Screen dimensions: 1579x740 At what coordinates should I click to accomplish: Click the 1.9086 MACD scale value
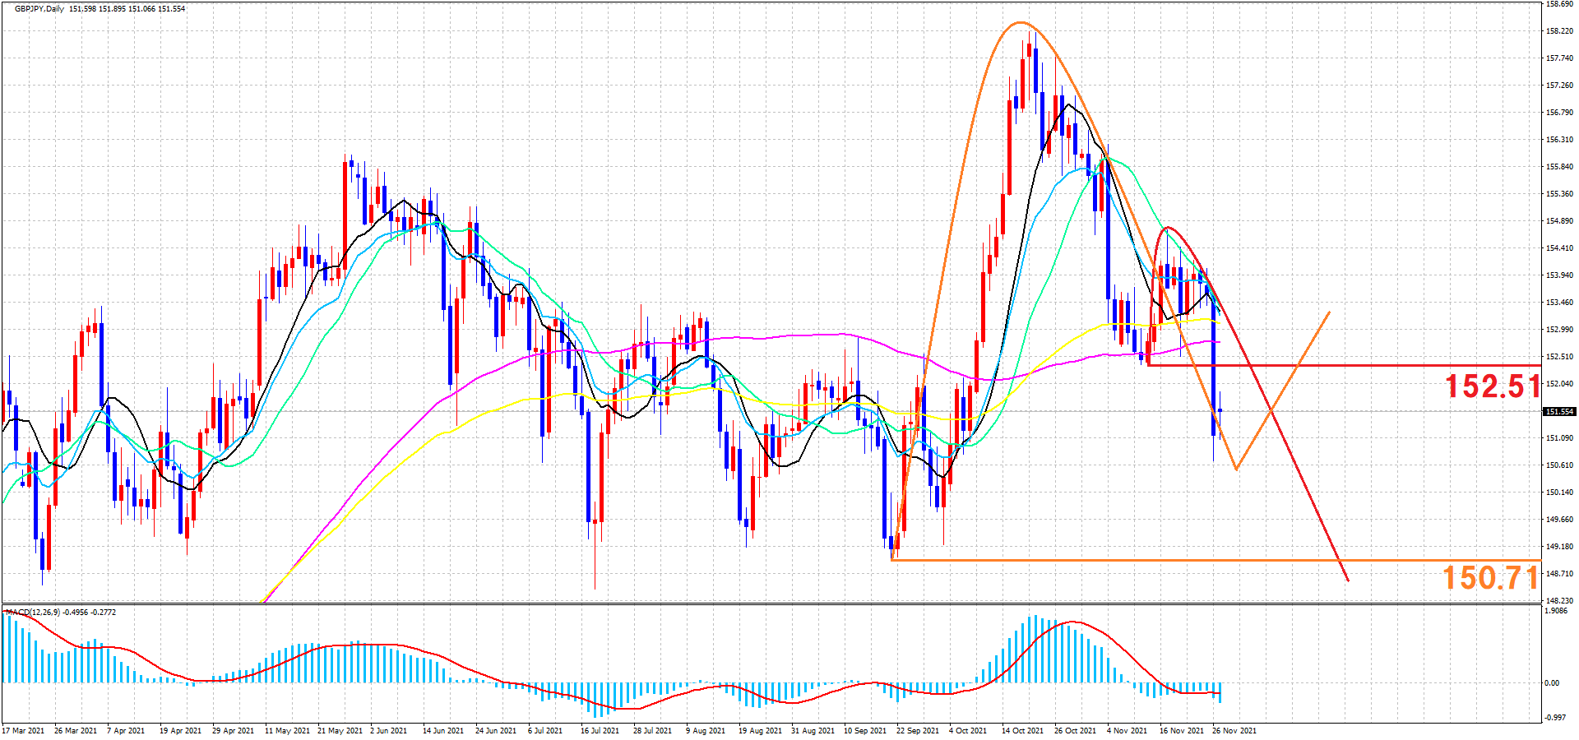pyautogui.click(x=1556, y=611)
